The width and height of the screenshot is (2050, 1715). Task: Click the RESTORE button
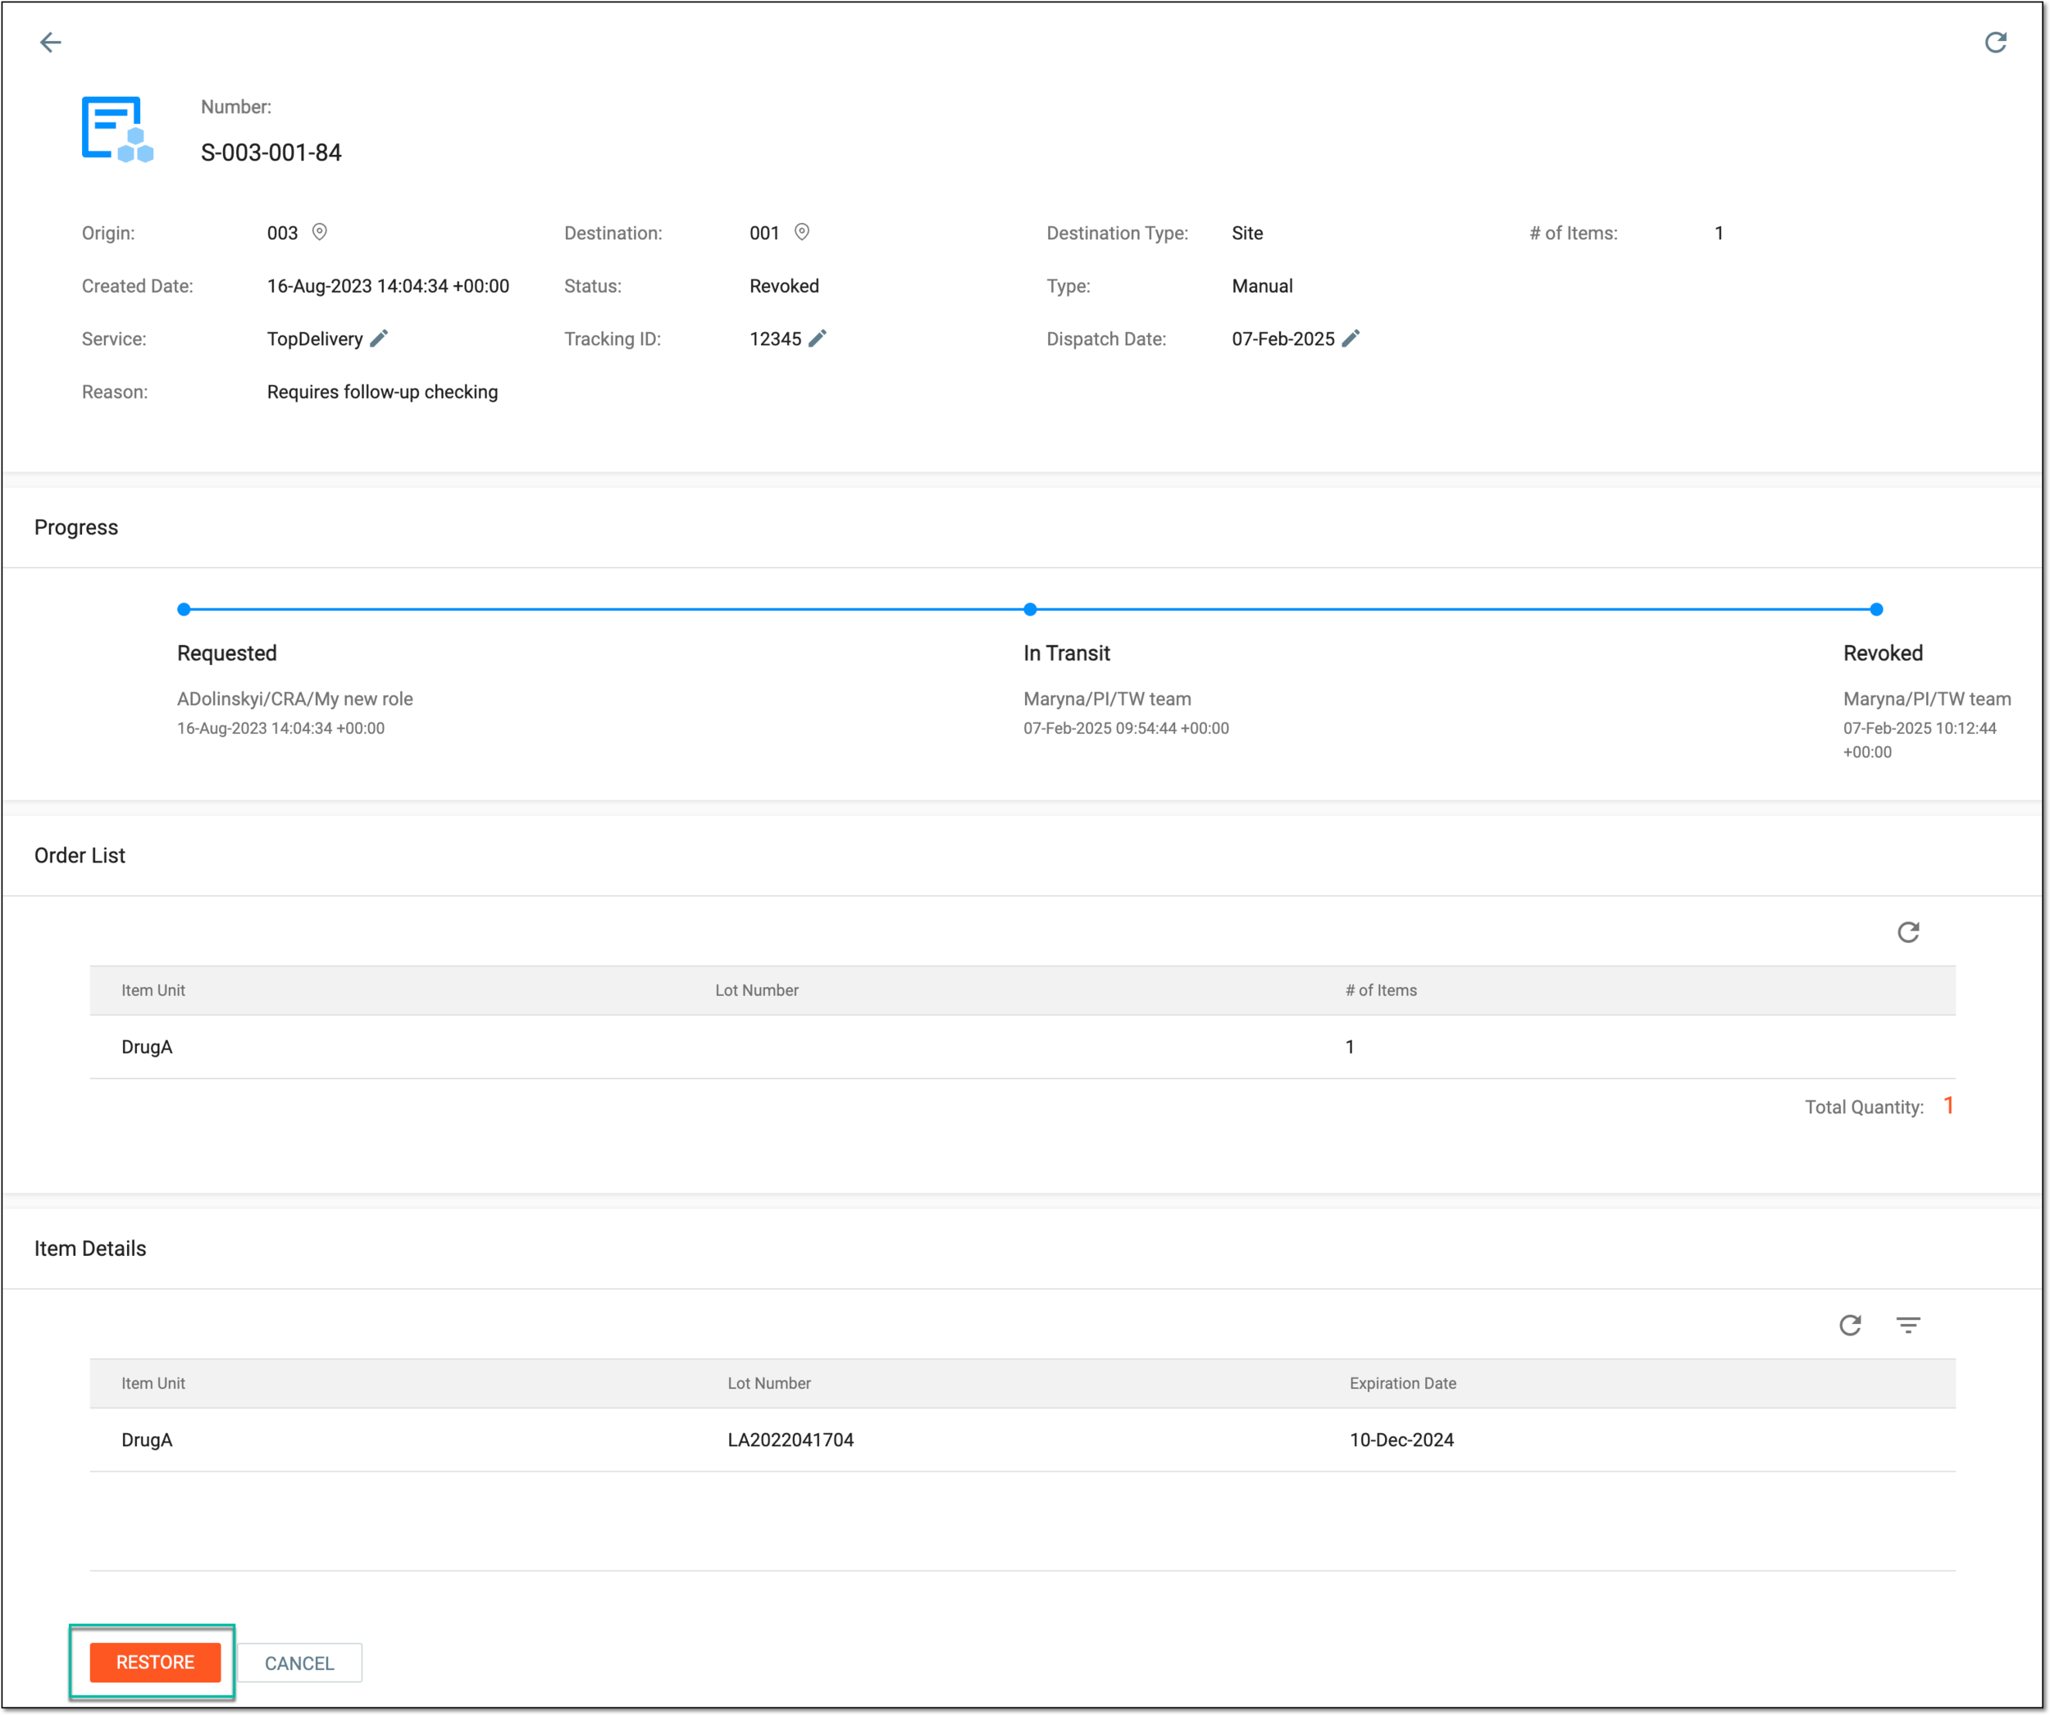pyautogui.click(x=155, y=1663)
